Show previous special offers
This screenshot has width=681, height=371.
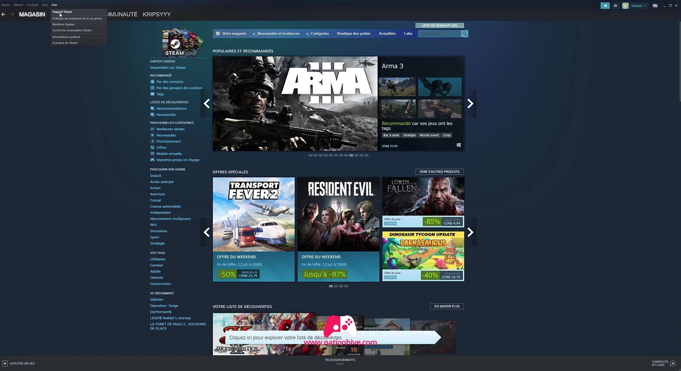click(x=206, y=232)
